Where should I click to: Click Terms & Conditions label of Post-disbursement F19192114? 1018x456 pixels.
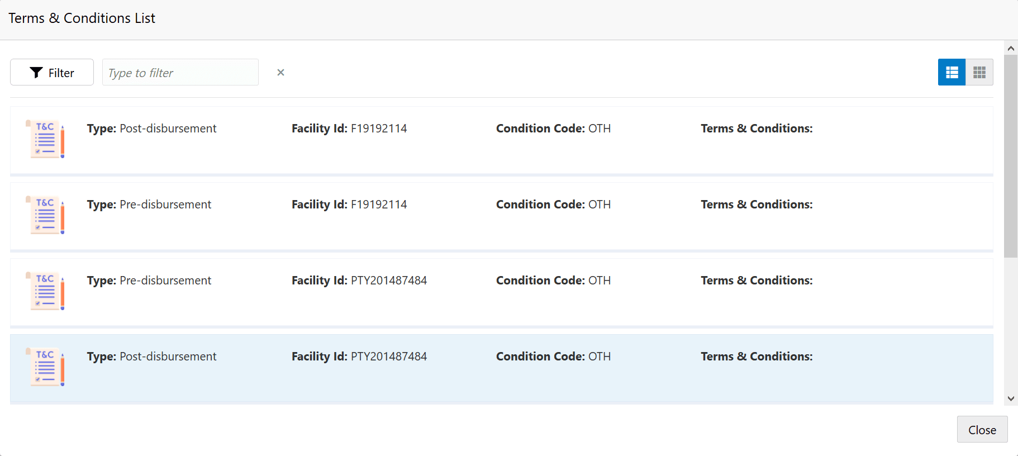pyautogui.click(x=757, y=129)
